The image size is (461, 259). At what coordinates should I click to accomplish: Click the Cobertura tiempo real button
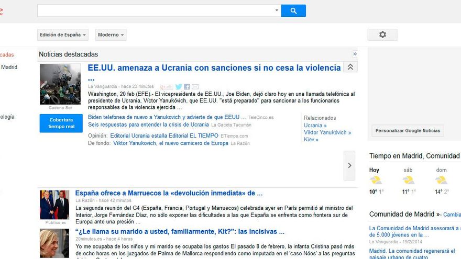(61, 123)
